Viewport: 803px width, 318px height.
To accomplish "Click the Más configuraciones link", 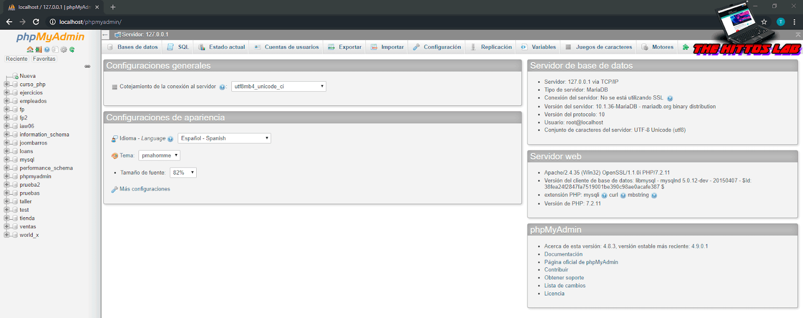I will pyautogui.click(x=145, y=189).
